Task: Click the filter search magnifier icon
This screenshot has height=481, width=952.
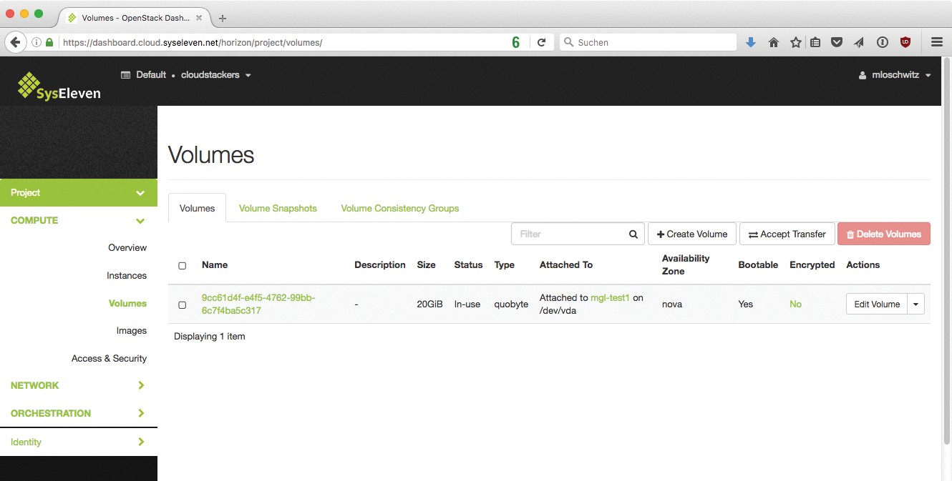Action: tap(633, 234)
